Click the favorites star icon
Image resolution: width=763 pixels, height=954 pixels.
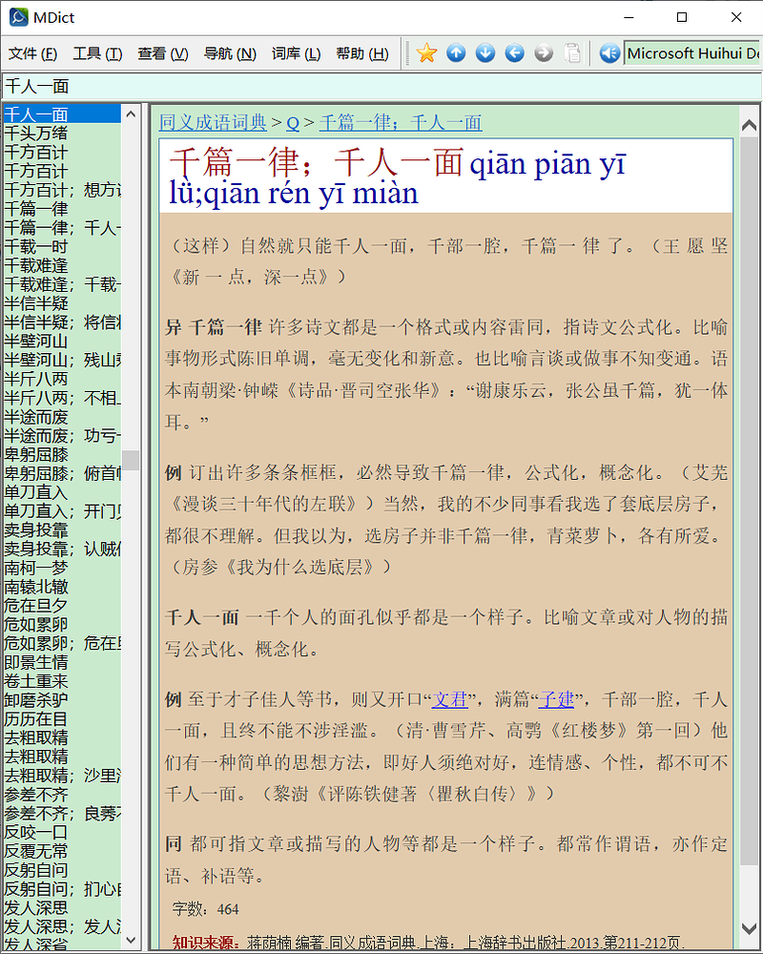(x=426, y=53)
